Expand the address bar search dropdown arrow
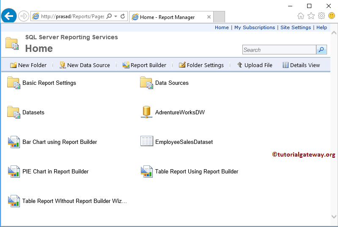The image size is (338, 227). tap(115, 16)
